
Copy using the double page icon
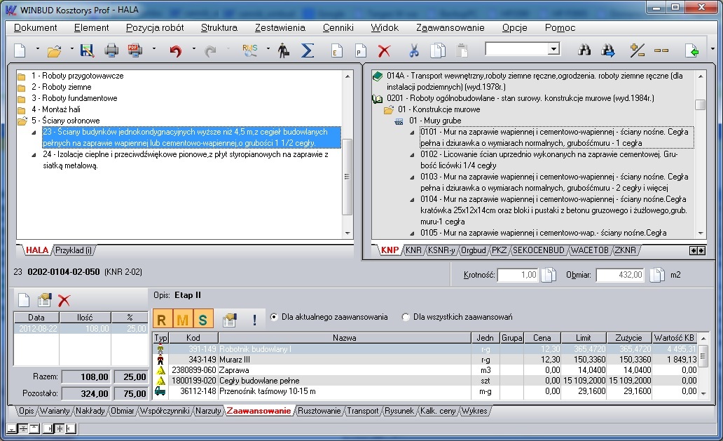pos(438,50)
